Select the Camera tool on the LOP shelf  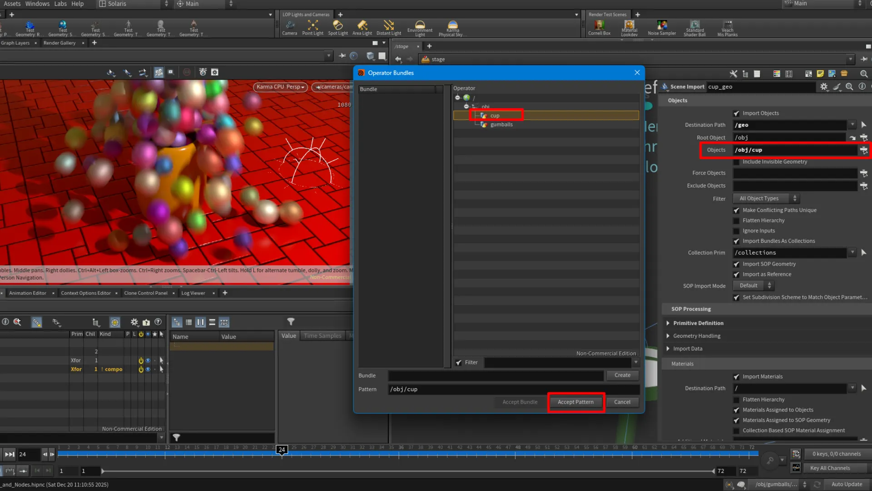(290, 27)
